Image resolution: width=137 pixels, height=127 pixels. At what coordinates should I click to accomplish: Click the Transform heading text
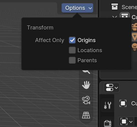(40, 27)
